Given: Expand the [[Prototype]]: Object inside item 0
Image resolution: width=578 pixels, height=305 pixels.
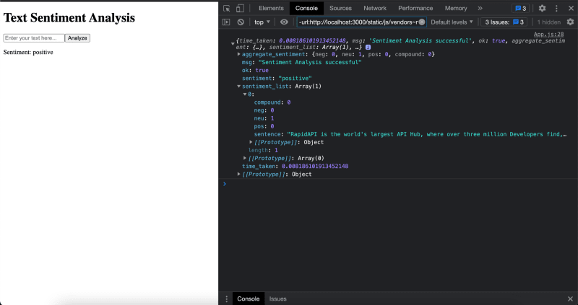Looking at the screenshot, I should (251, 142).
